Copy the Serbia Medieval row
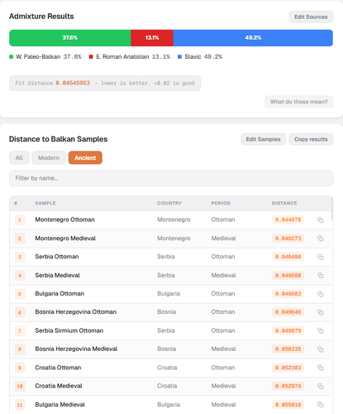The width and height of the screenshot is (343, 414). (320, 275)
